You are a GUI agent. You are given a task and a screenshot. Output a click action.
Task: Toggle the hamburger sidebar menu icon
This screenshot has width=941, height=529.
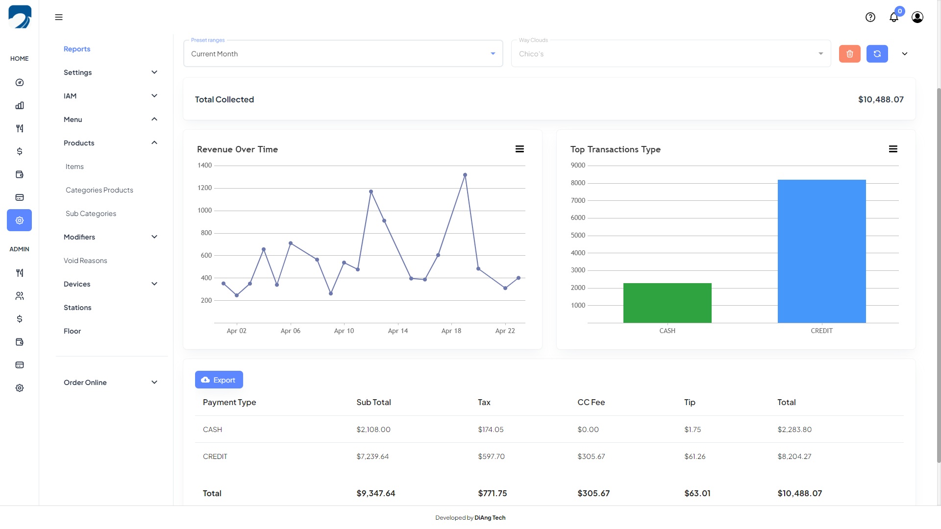coord(59,17)
